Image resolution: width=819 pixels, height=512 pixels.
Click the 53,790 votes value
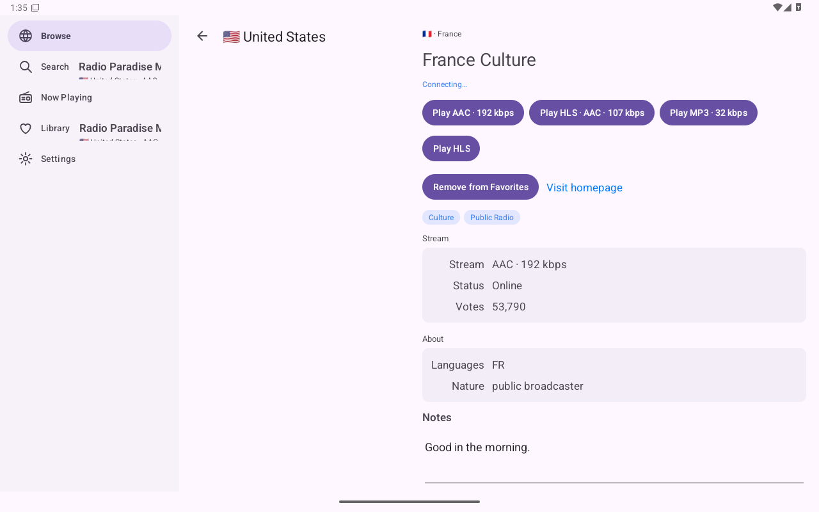509,307
